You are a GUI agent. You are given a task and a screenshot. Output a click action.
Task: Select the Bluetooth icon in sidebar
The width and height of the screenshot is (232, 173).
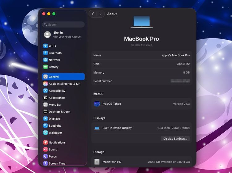pyautogui.click(x=45, y=53)
